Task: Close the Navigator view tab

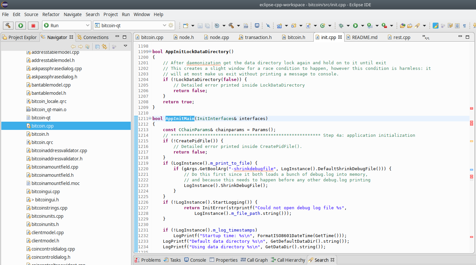Action: [x=71, y=37]
